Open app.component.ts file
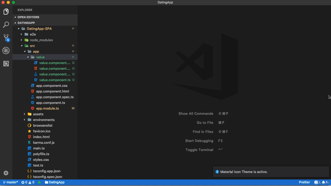 [50, 103]
